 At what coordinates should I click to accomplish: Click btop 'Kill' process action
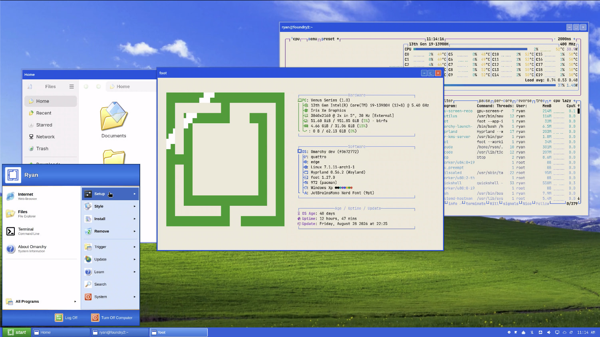click(x=494, y=204)
